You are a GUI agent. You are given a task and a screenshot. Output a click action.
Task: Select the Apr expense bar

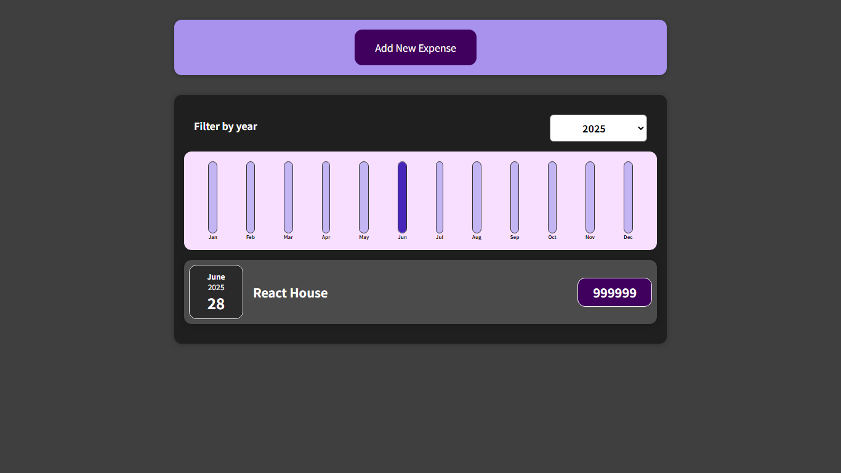pos(326,197)
